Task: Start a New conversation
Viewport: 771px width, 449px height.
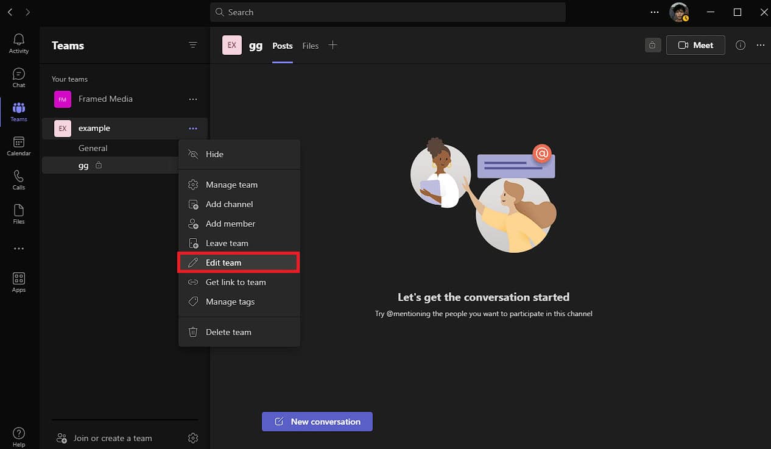Action: coord(317,421)
